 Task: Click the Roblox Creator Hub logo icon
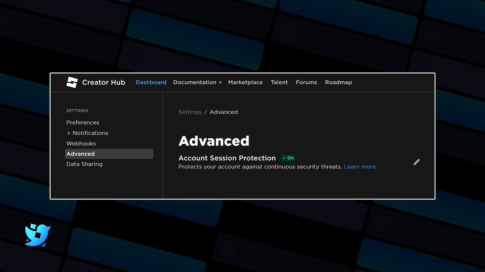coord(72,82)
